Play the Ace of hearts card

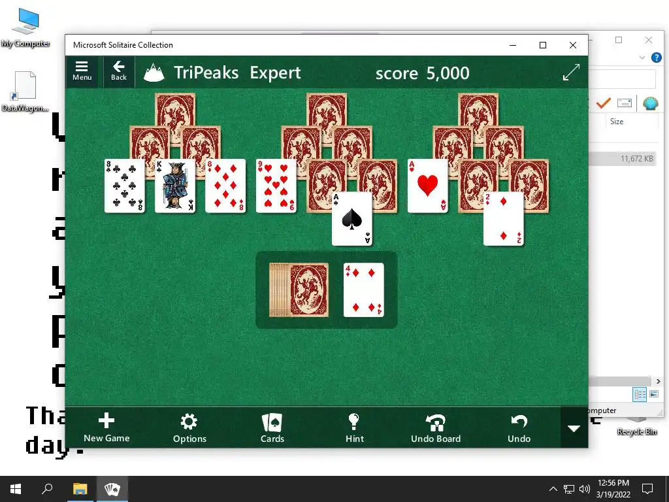click(x=427, y=186)
